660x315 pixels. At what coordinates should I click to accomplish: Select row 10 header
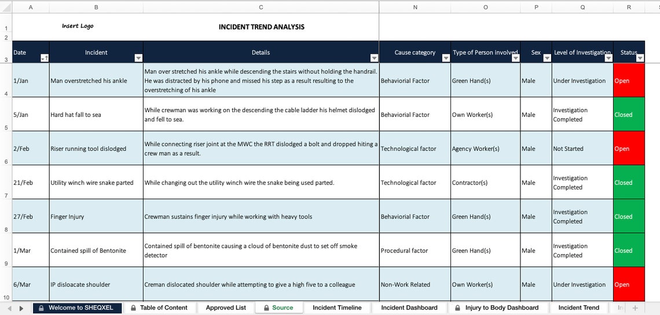click(x=6, y=284)
